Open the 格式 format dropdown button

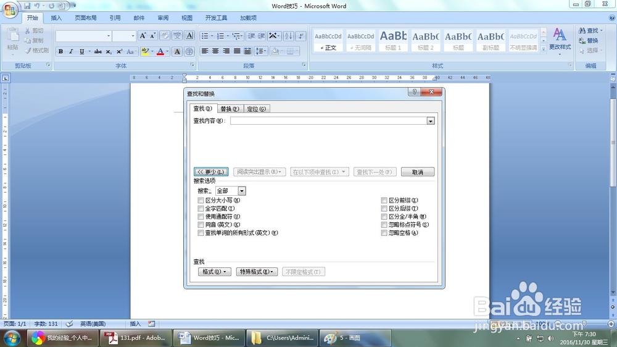click(x=215, y=272)
